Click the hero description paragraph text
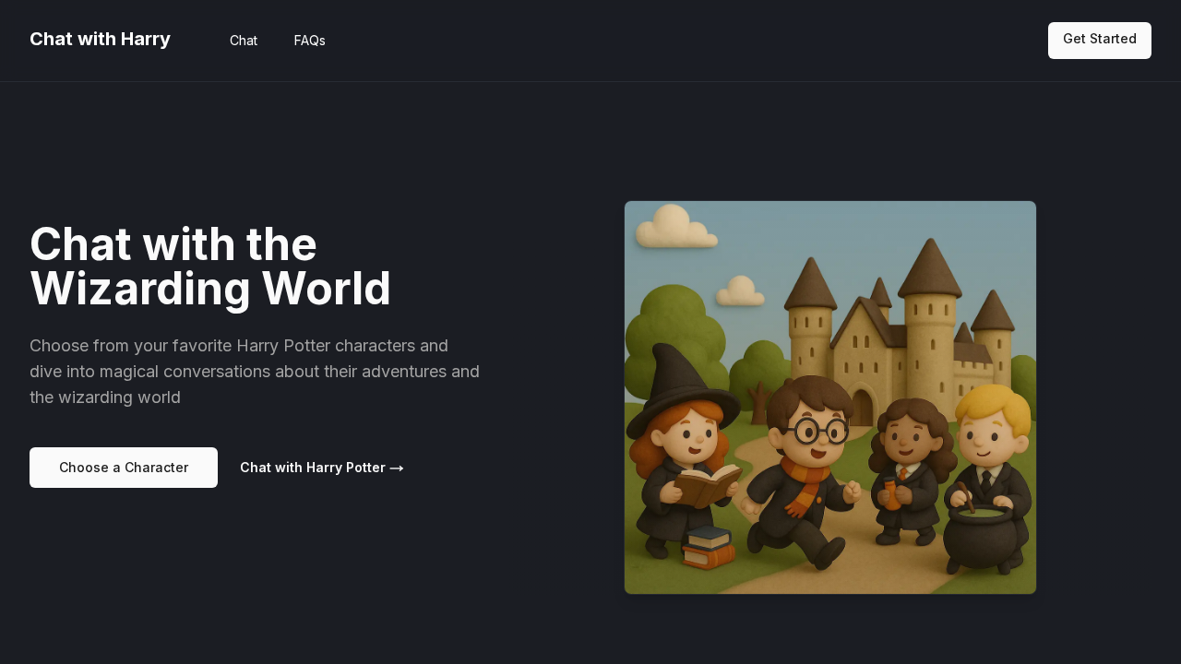The width and height of the screenshot is (1181, 664). click(255, 372)
